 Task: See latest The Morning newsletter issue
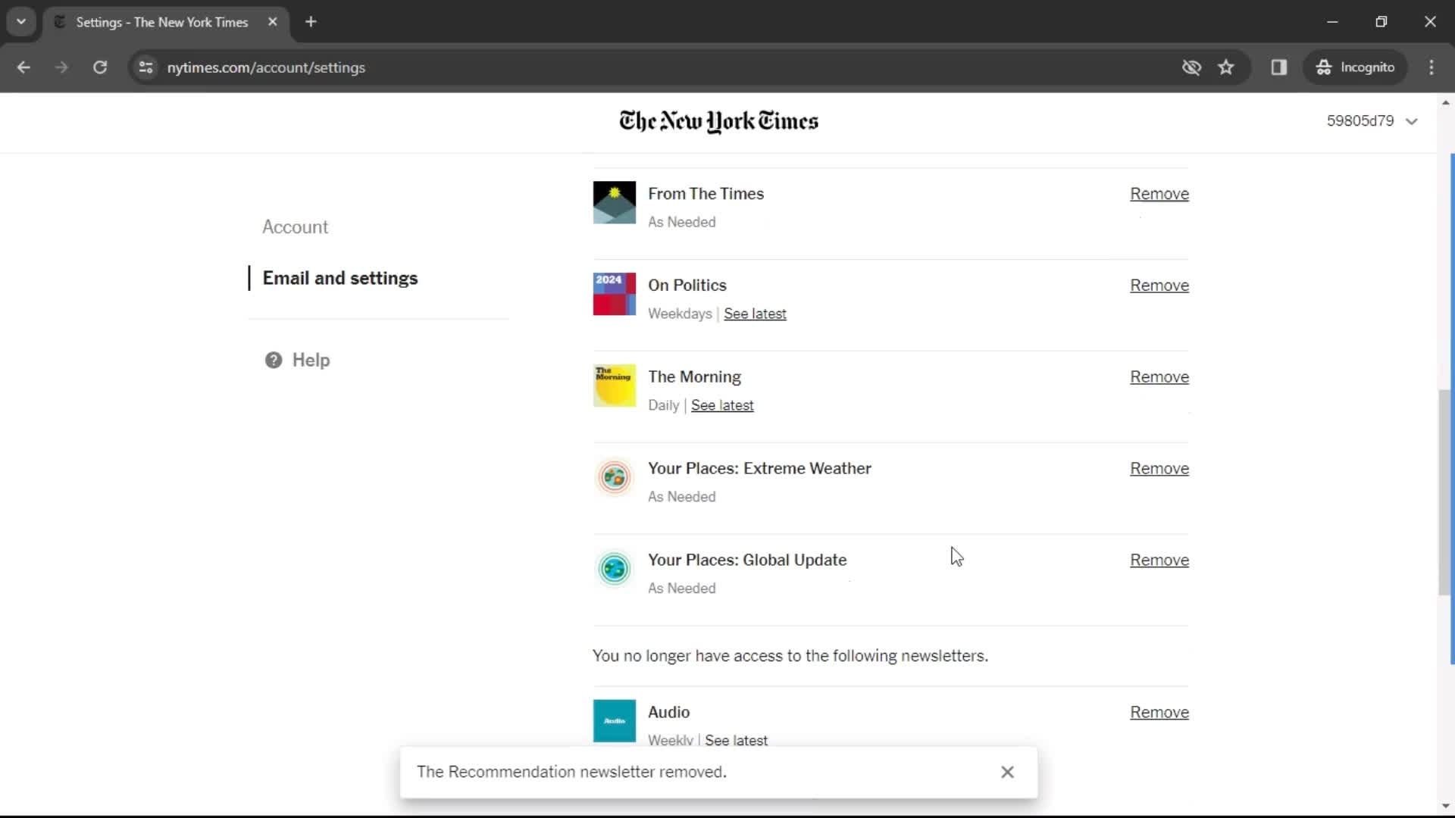(722, 404)
